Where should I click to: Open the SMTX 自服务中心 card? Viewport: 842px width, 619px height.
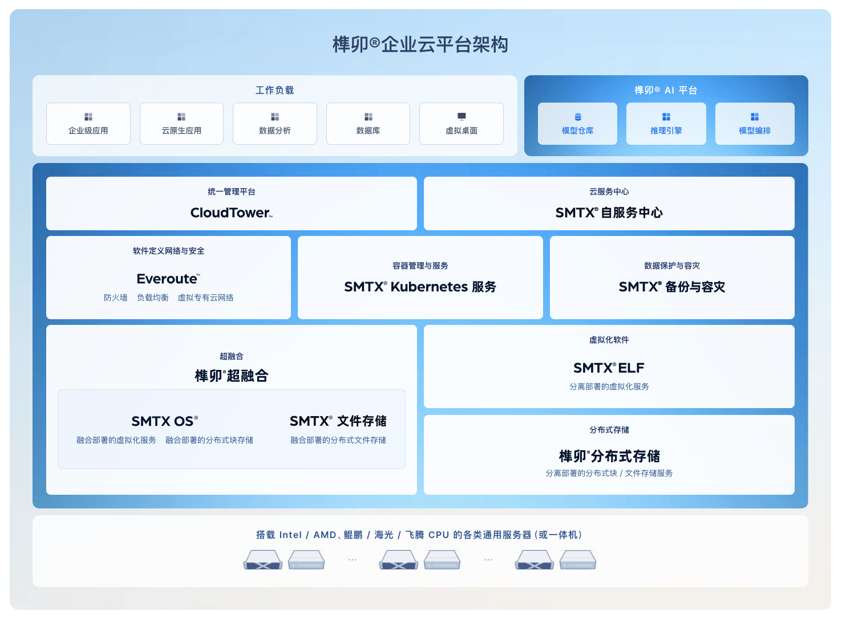click(x=609, y=204)
